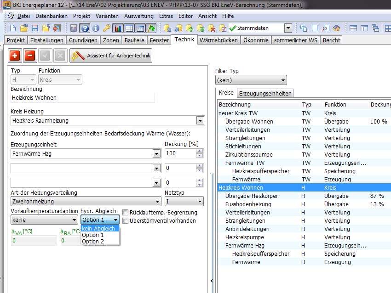Select 'neuer Kreis TW' row
The image size is (391, 293).
coord(304,113)
